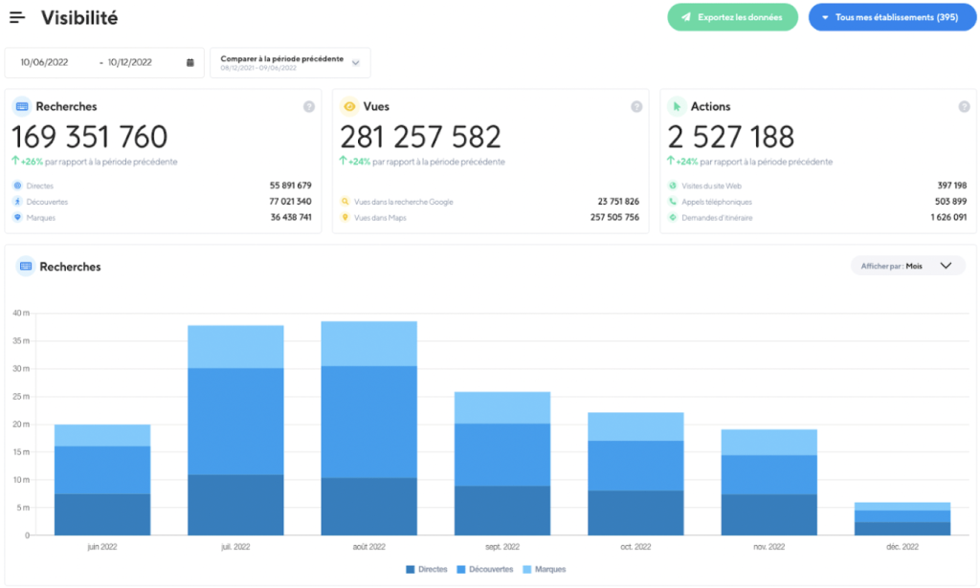This screenshot has width=980, height=588.
Task: Open the hamburger menu beside Visibilité
Action: click(17, 17)
